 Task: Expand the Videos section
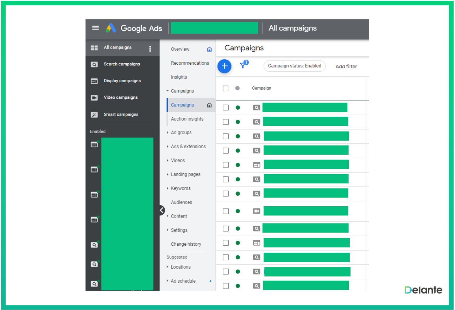pyautogui.click(x=168, y=160)
